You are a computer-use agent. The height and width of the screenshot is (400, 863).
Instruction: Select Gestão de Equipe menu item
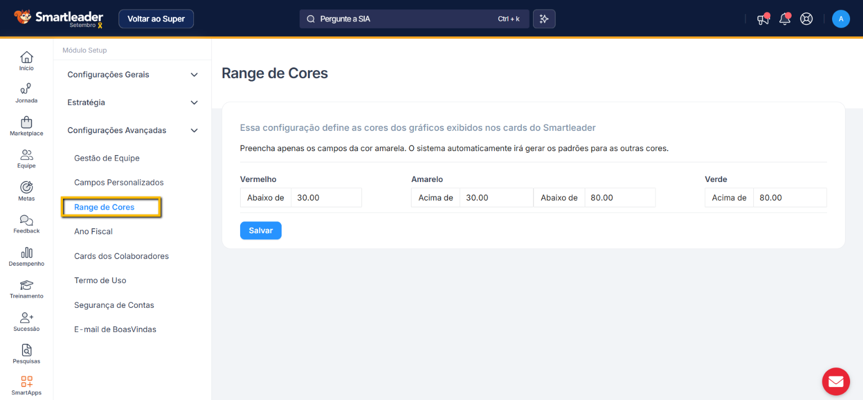point(107,158)
